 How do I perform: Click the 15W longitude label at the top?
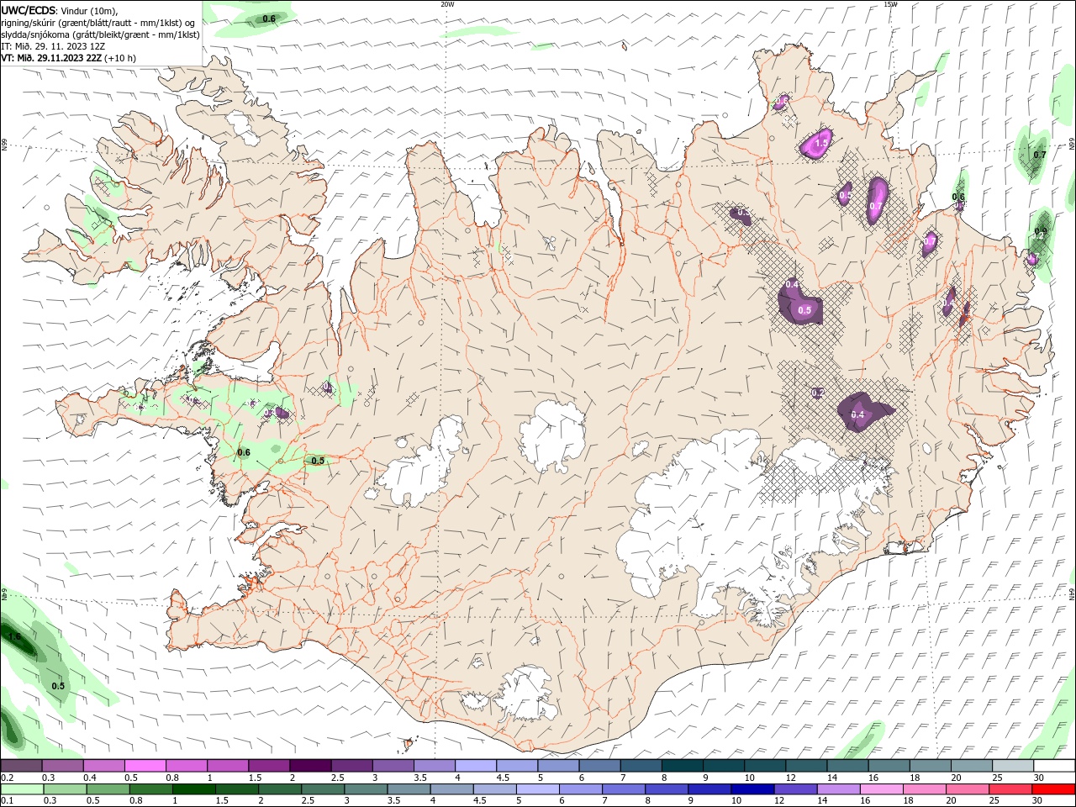click(x=890, y=4)
